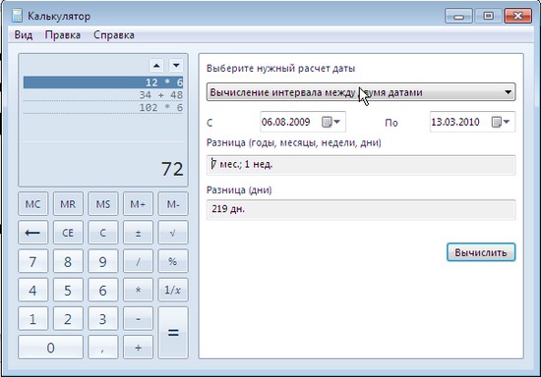Click the square root key

[173, 233]
